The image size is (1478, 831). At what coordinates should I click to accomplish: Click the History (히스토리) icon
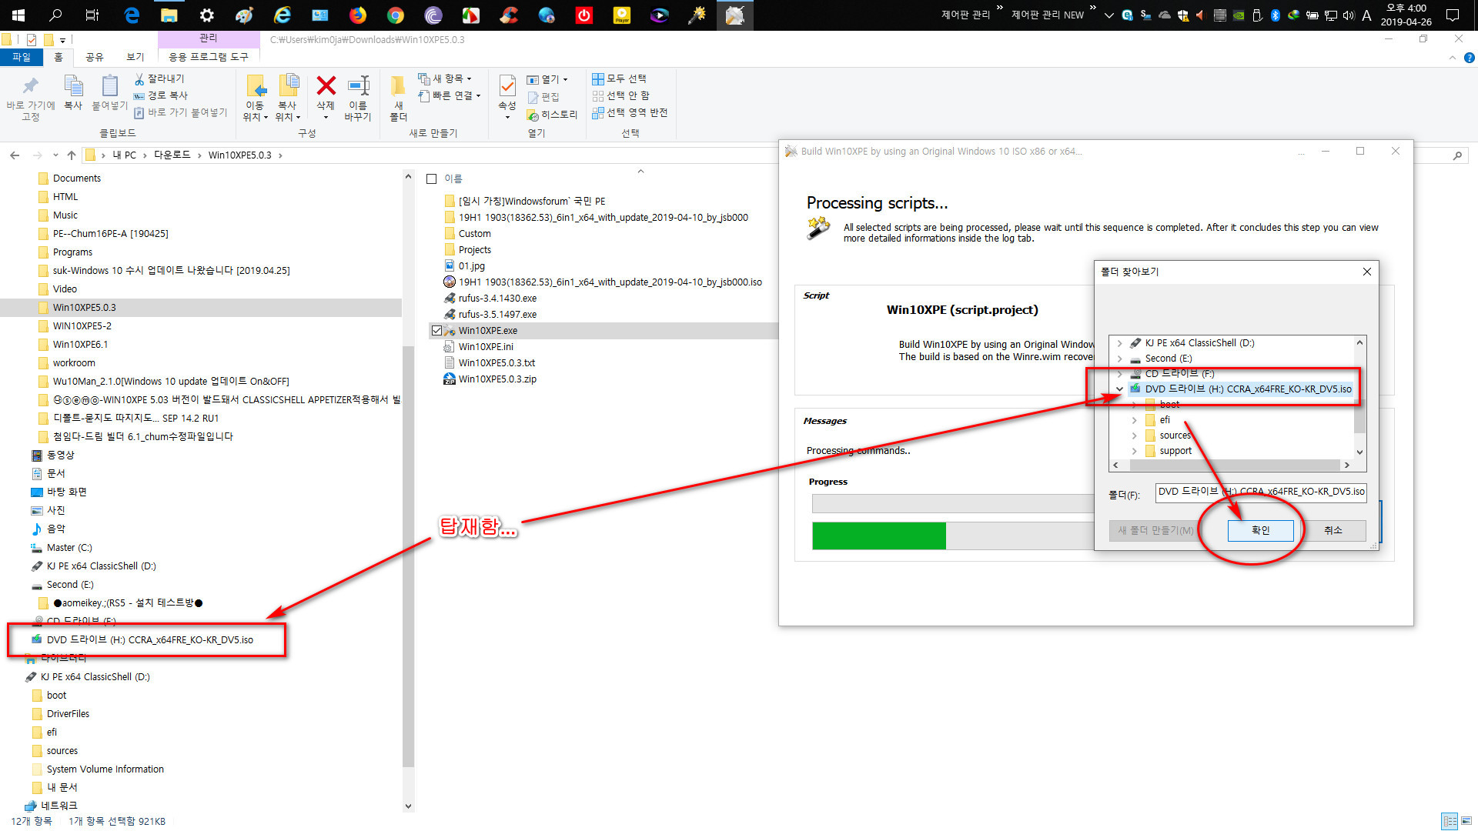click(533, 115)
